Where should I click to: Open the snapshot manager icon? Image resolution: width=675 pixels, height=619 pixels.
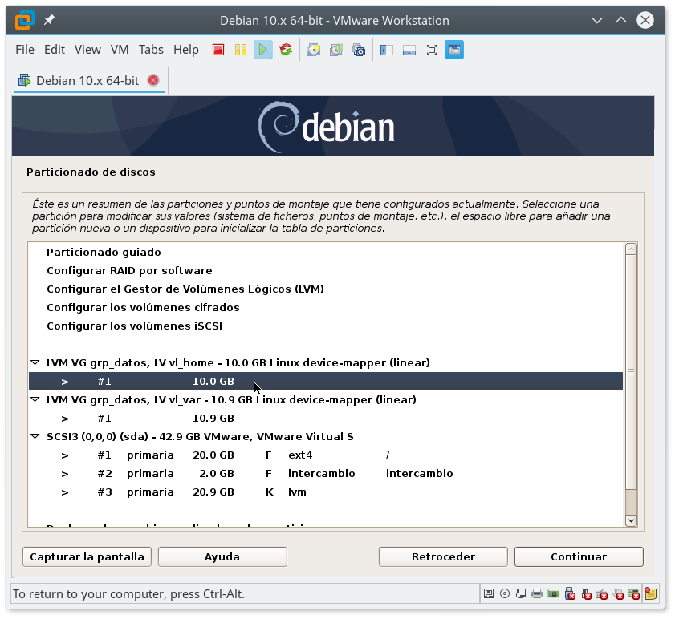pos(359,50)
